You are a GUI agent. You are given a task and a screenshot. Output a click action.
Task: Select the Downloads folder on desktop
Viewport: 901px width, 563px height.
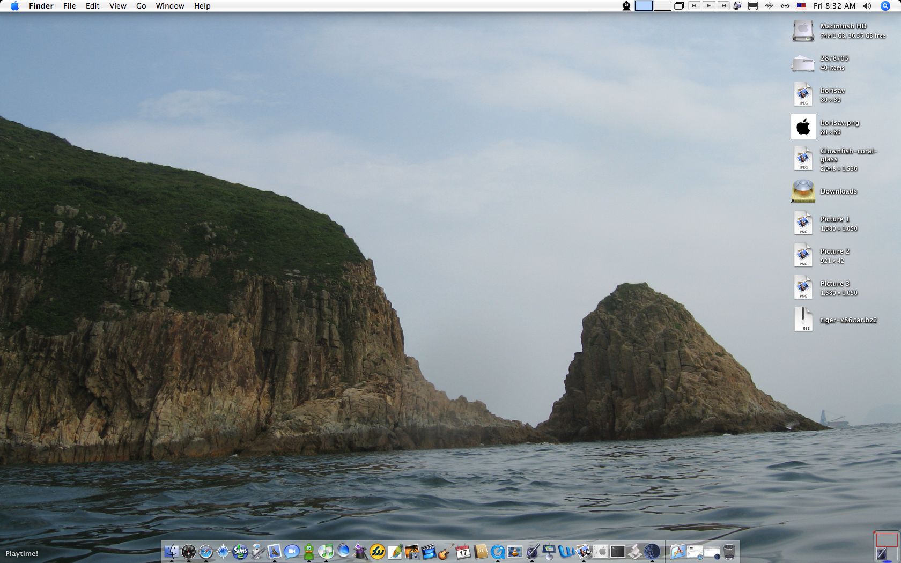(803, 191)
